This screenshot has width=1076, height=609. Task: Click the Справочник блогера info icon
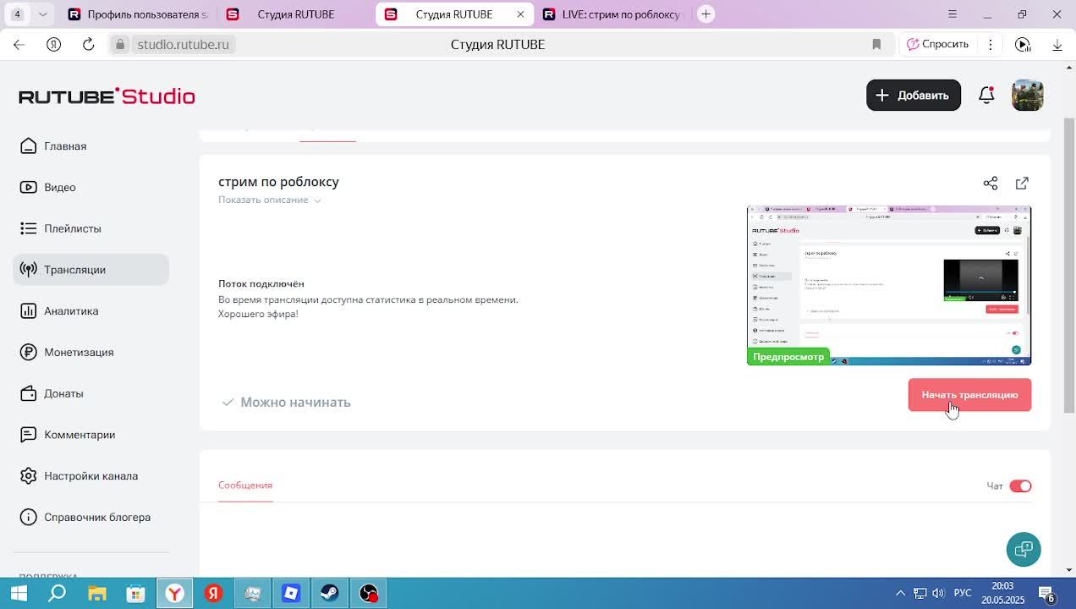tap(29, 517)
